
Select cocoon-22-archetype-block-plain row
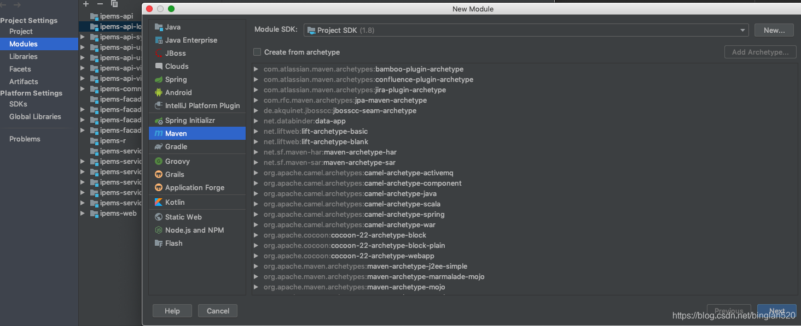[524, 246]
